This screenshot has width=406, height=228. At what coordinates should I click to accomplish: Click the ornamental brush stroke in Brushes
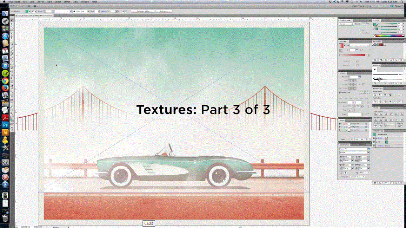(388, 79)
